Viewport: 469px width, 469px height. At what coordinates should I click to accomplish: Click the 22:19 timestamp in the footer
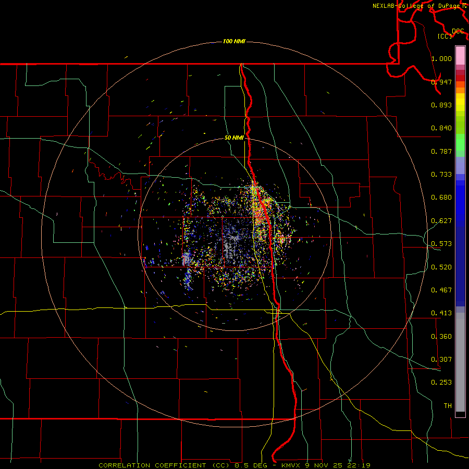coord(359,465)
